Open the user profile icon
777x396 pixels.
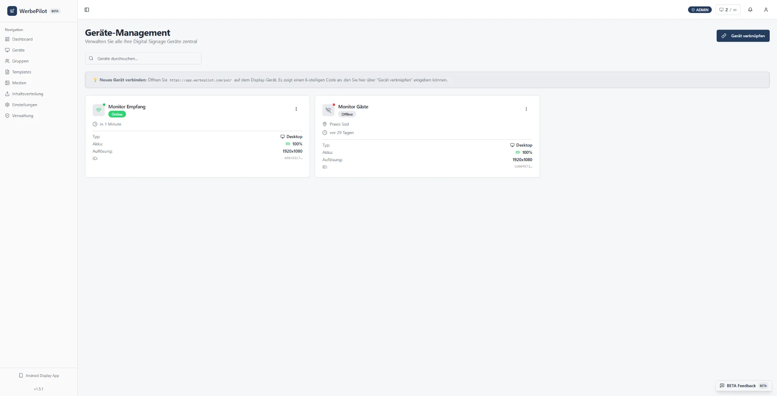[766, 10]
